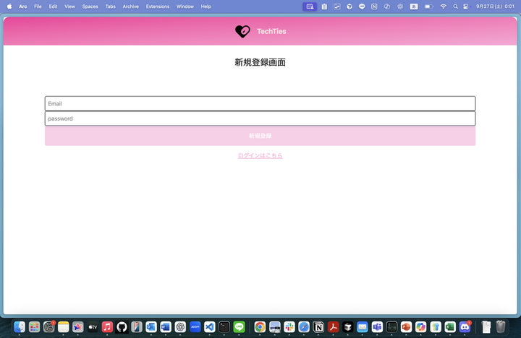The image size is (521, 338).
Task: Click the Notion menu bar icon
Action: (374, 6)
